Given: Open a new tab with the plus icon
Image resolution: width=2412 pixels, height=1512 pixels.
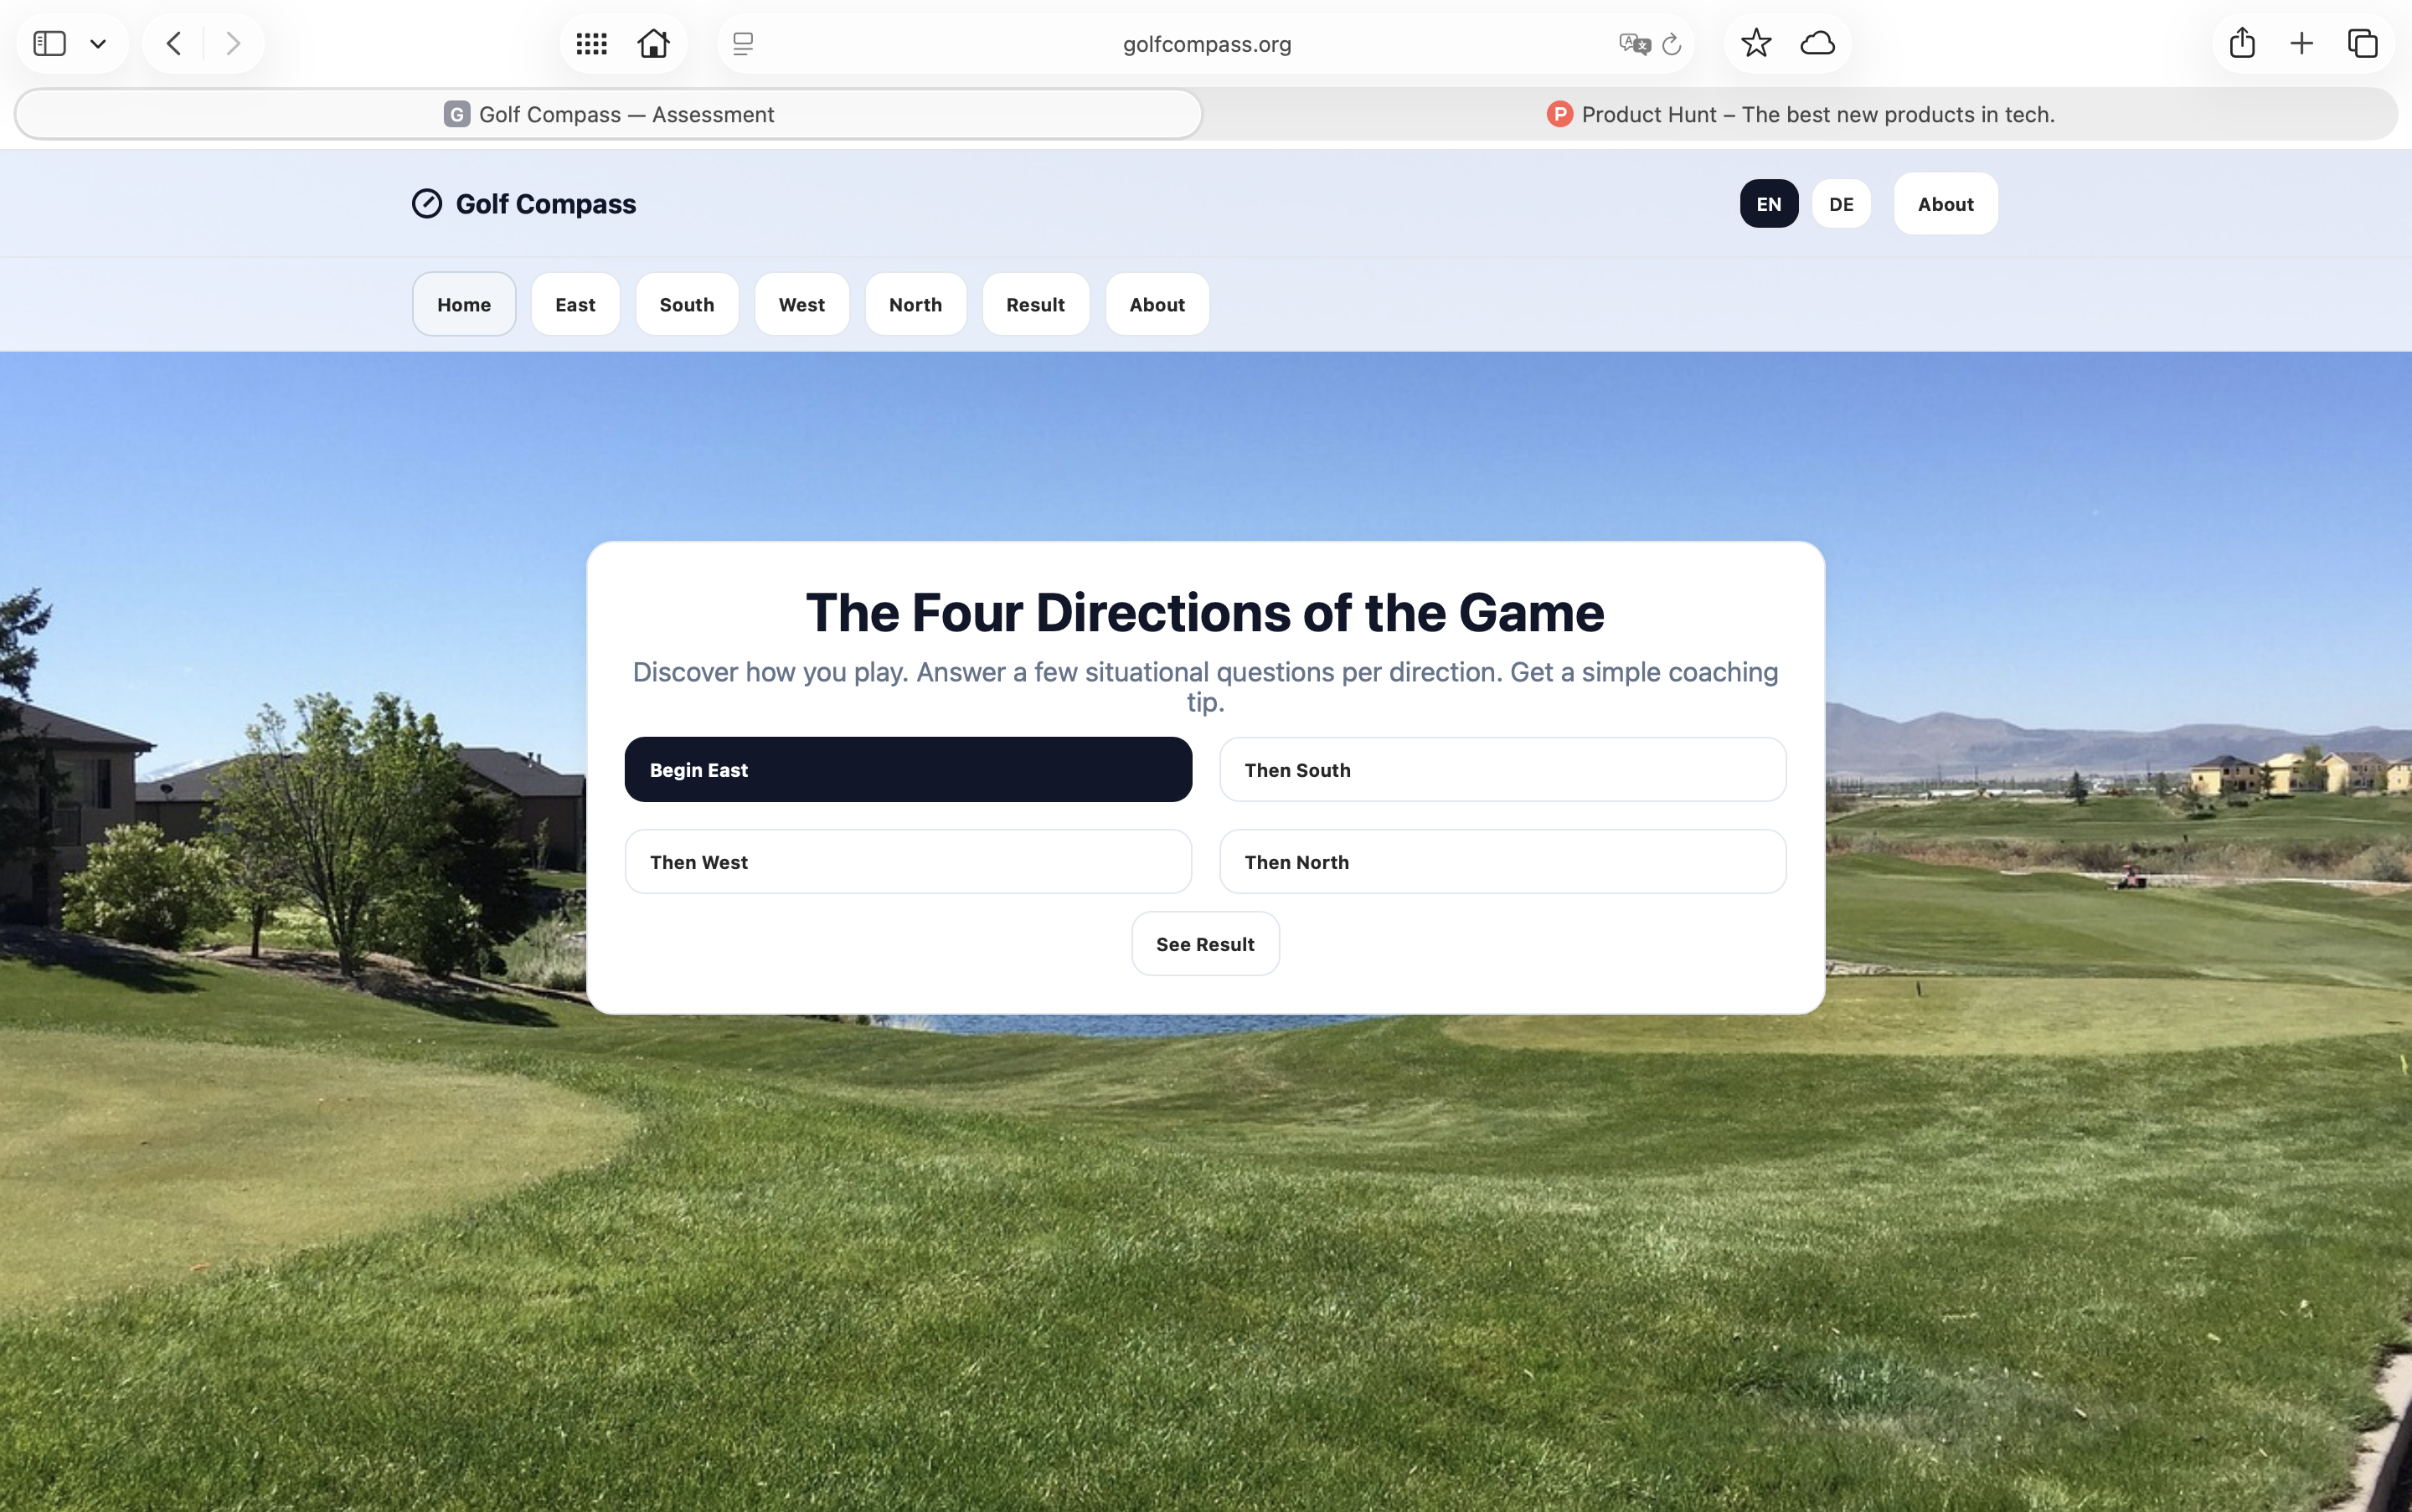Looking at the screenshot, I should coord(2300,43).
